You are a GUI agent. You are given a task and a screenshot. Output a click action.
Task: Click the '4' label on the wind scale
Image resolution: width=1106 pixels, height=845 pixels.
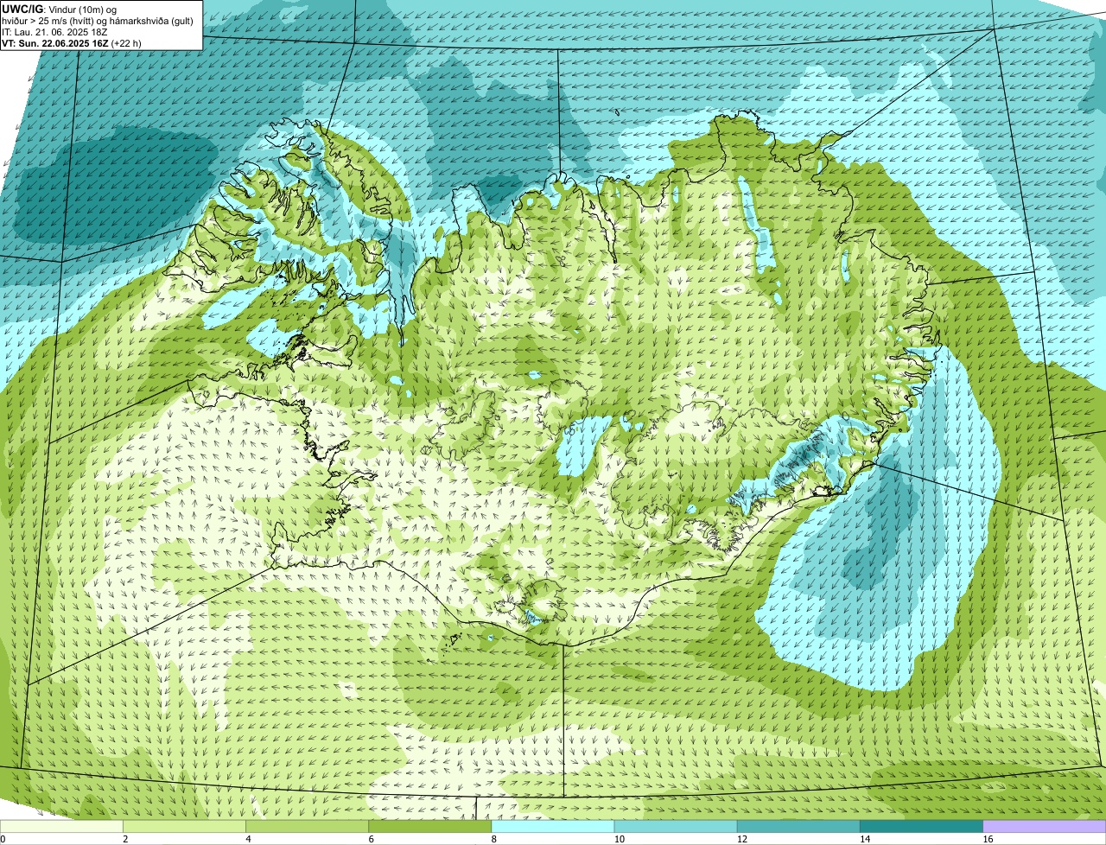[248, 839]
